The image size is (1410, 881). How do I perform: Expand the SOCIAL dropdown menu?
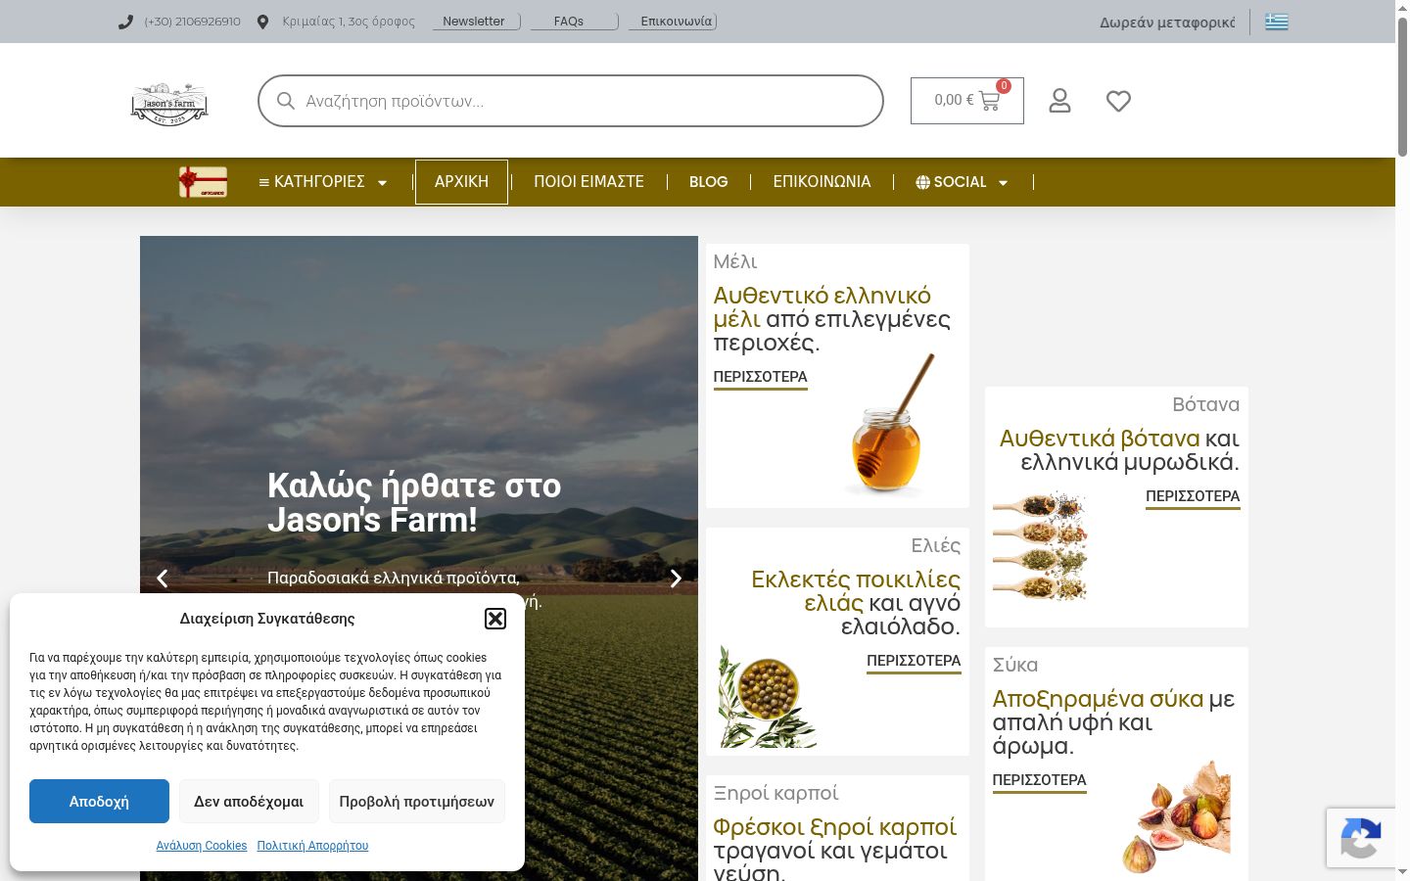[962, 182]
